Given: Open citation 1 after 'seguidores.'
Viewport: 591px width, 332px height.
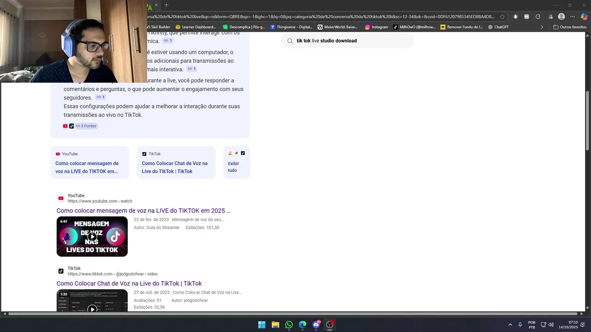Looking at the screenshot, I should coord(101,97).
